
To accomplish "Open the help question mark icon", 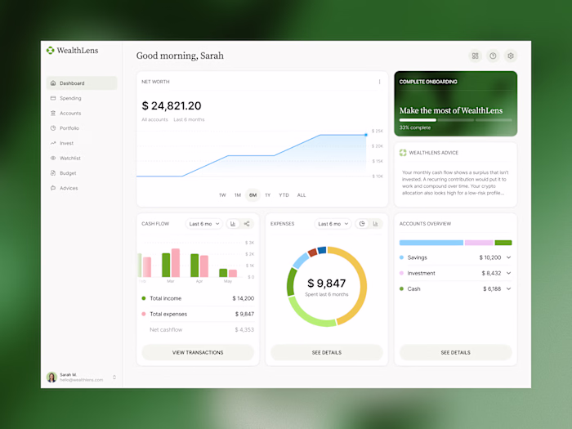I will [x=493, y=56].
